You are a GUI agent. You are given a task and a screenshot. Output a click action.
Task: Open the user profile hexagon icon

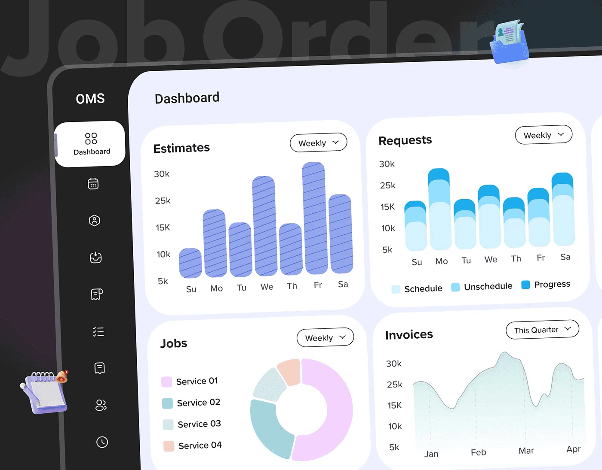click(94, 221)
